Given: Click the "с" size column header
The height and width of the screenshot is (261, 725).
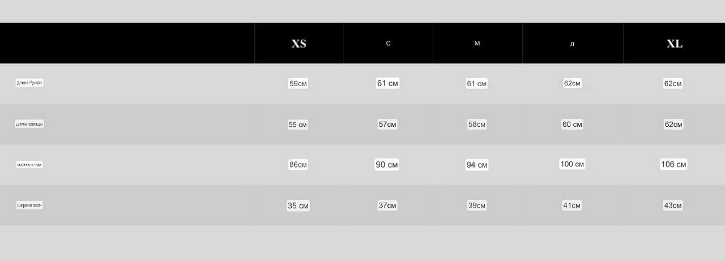Looking at the screenshot, I should pyautogui.click(x=388, y=44).
